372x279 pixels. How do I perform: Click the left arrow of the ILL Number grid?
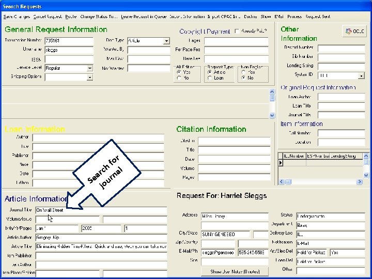[282, 182]
